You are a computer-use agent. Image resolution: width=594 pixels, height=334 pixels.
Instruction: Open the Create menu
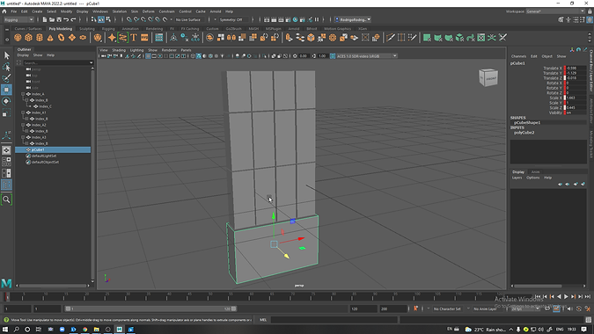pos(37,11)
